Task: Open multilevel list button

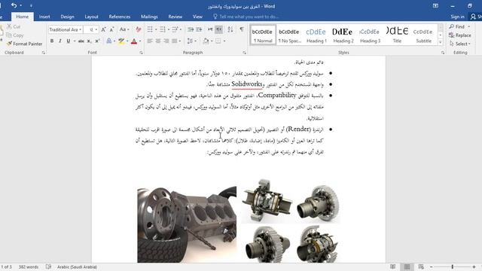Action: pos(175,29)
